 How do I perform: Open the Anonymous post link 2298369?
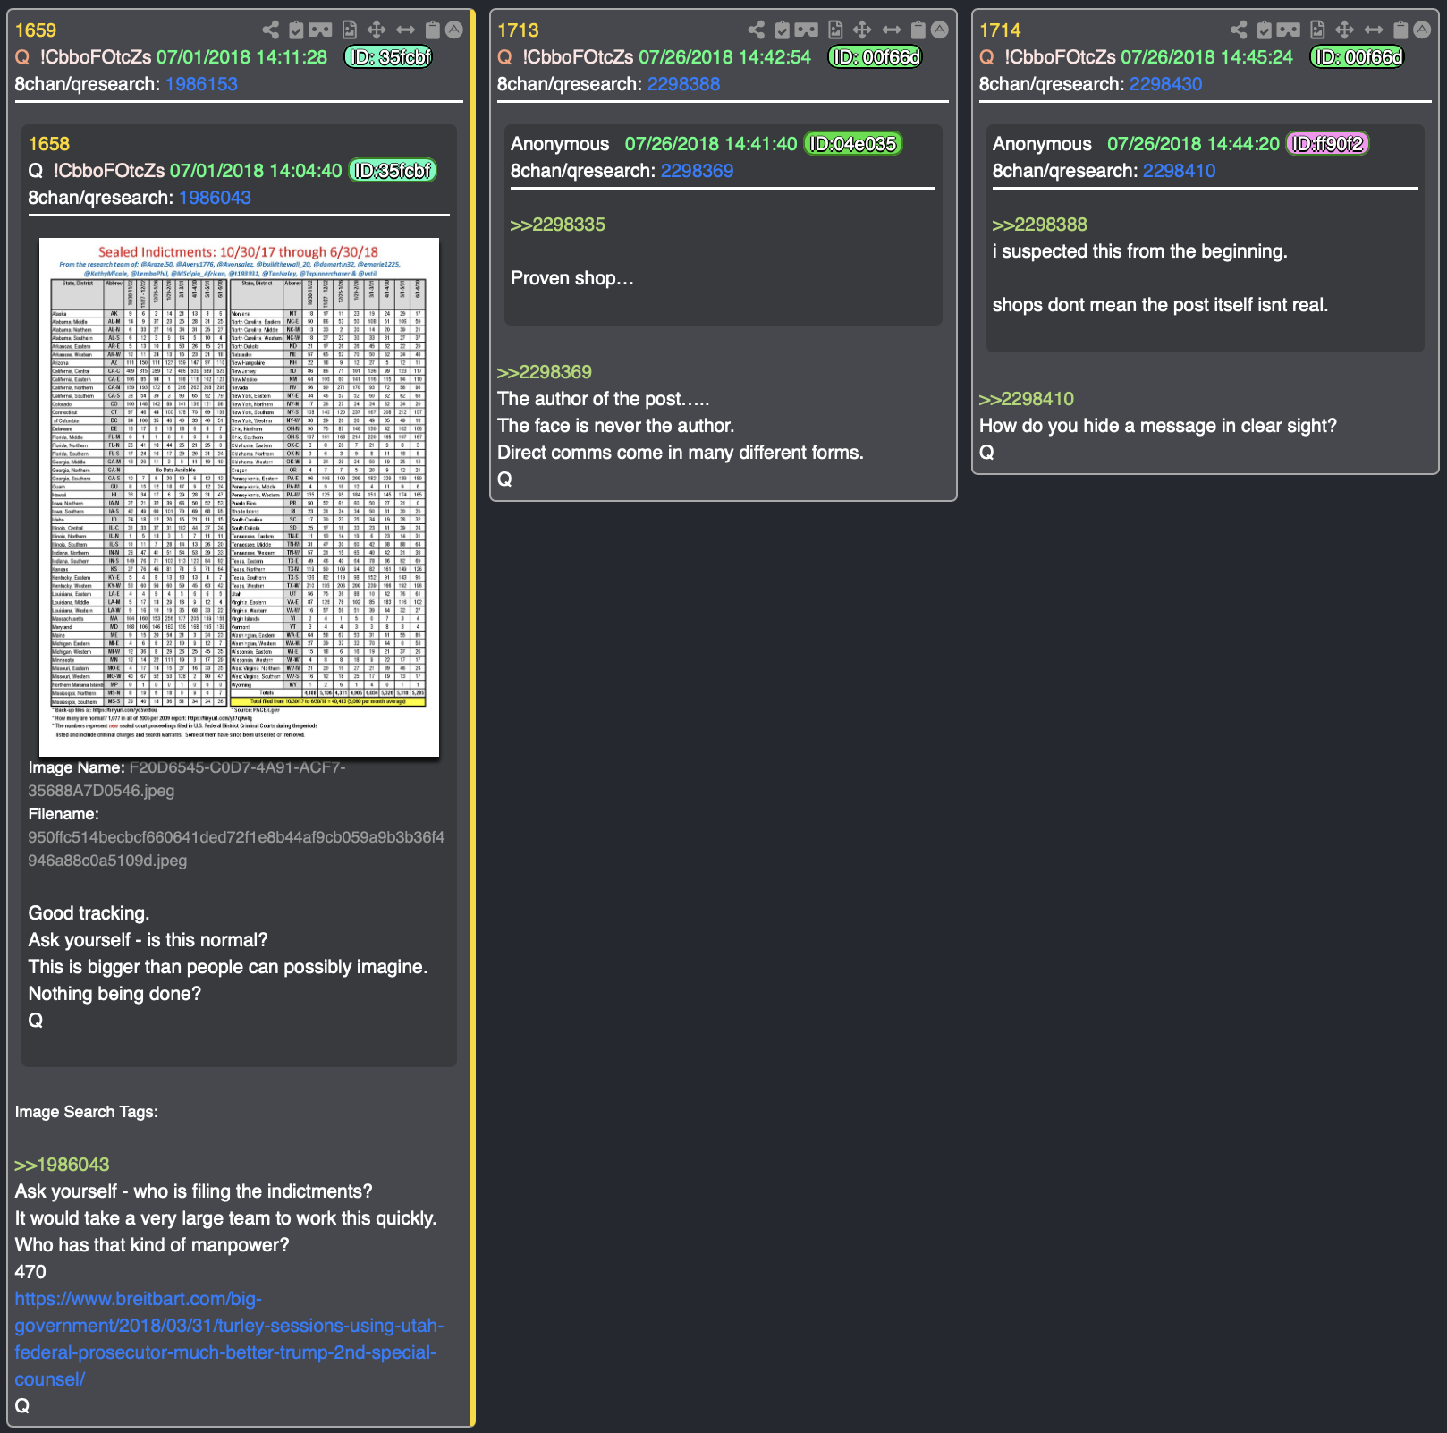(697, 171)
